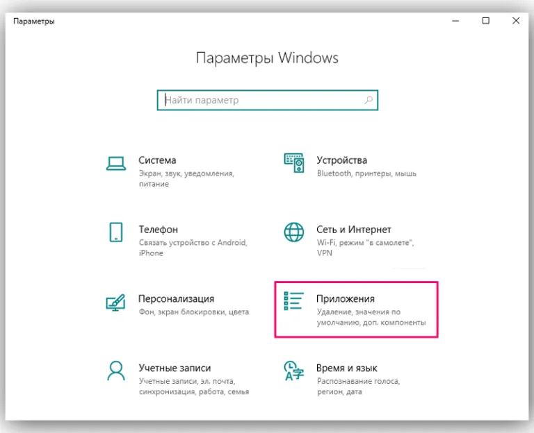Click the magnifier search icon

tap(369, 100)
